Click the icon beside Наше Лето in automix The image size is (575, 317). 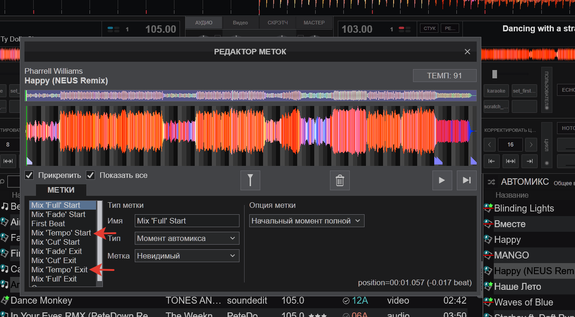[x=488, y=287]
